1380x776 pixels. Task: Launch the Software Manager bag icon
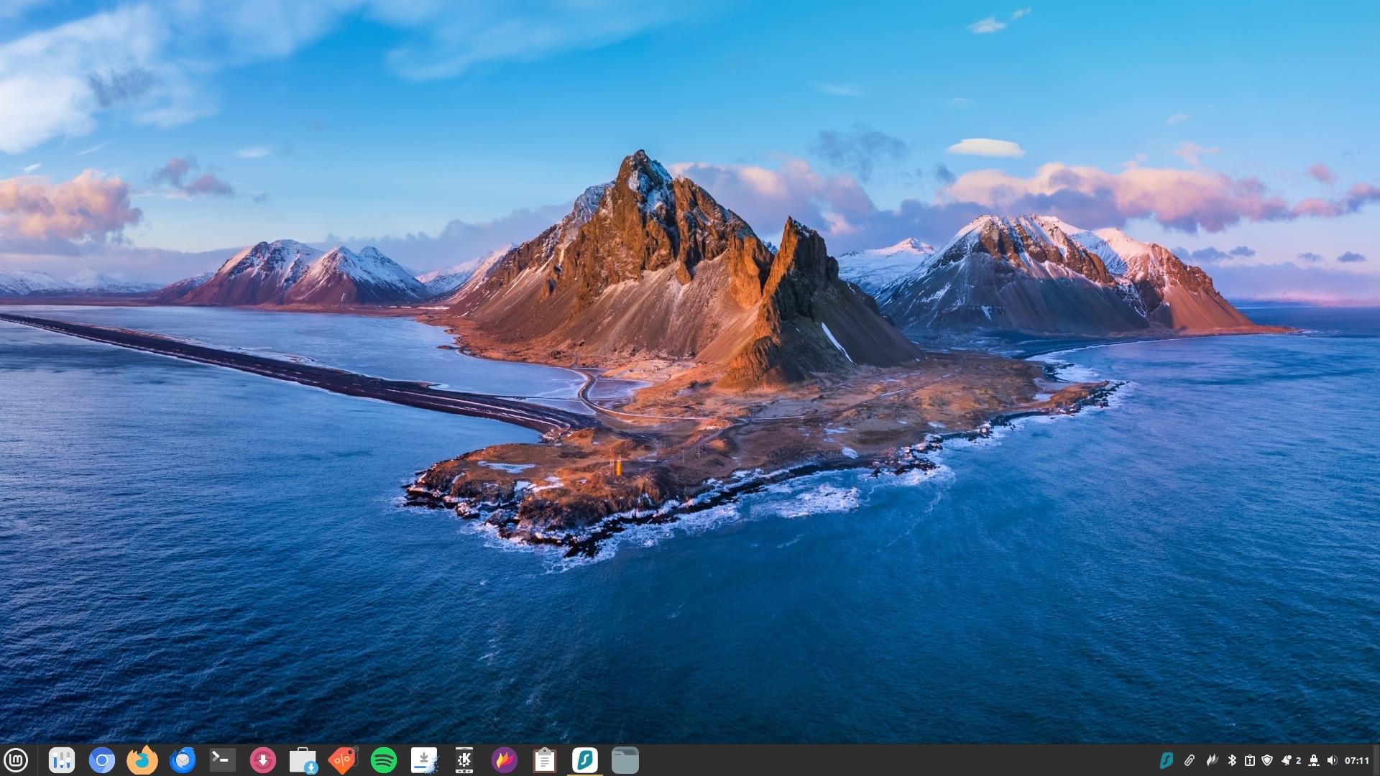click(x=303, y=760)
